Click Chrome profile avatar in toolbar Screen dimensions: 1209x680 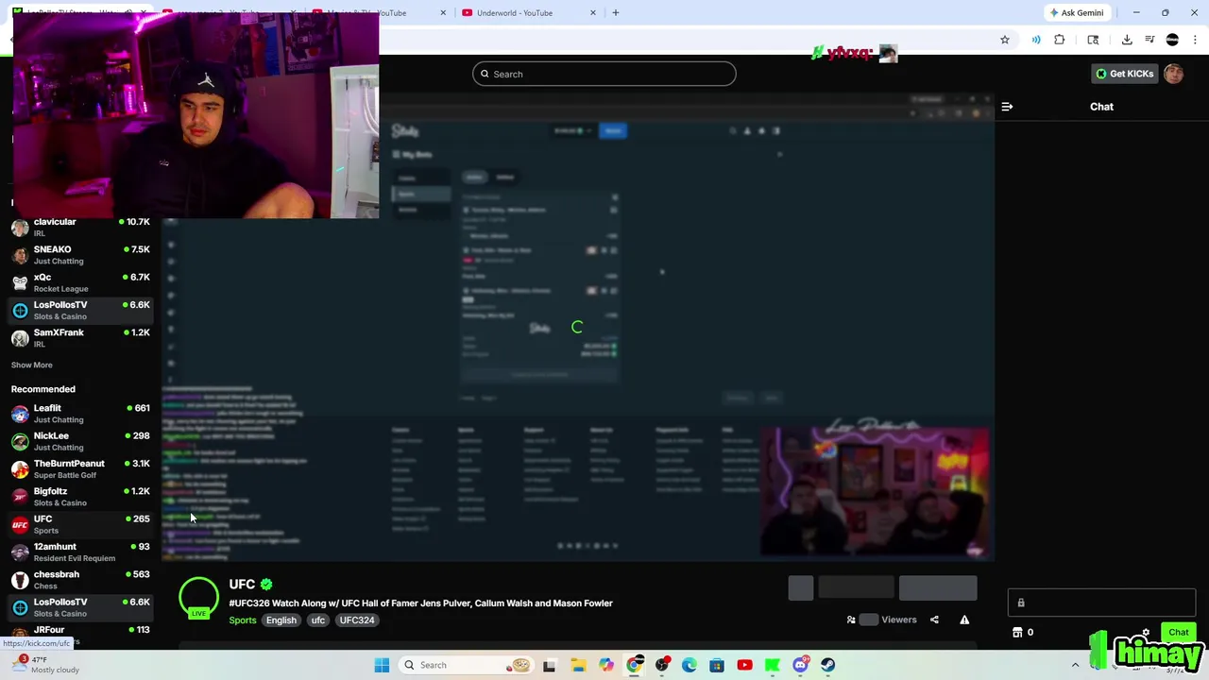coord(1172,40)
